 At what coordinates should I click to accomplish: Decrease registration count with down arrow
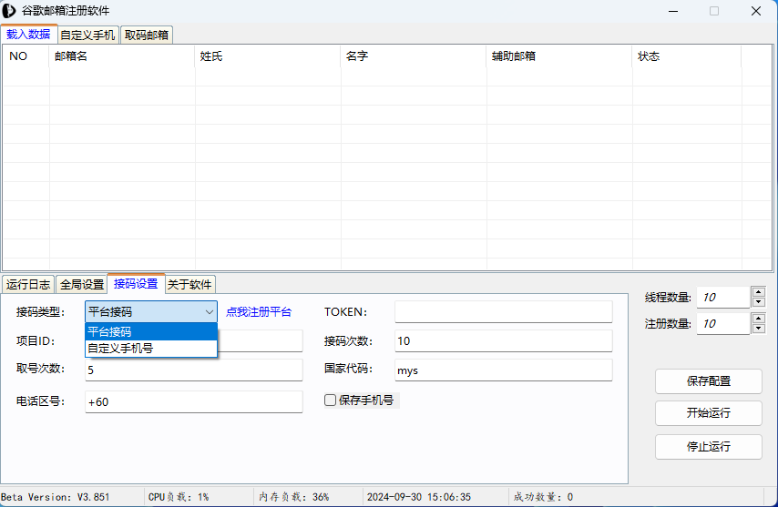point(758,329)
